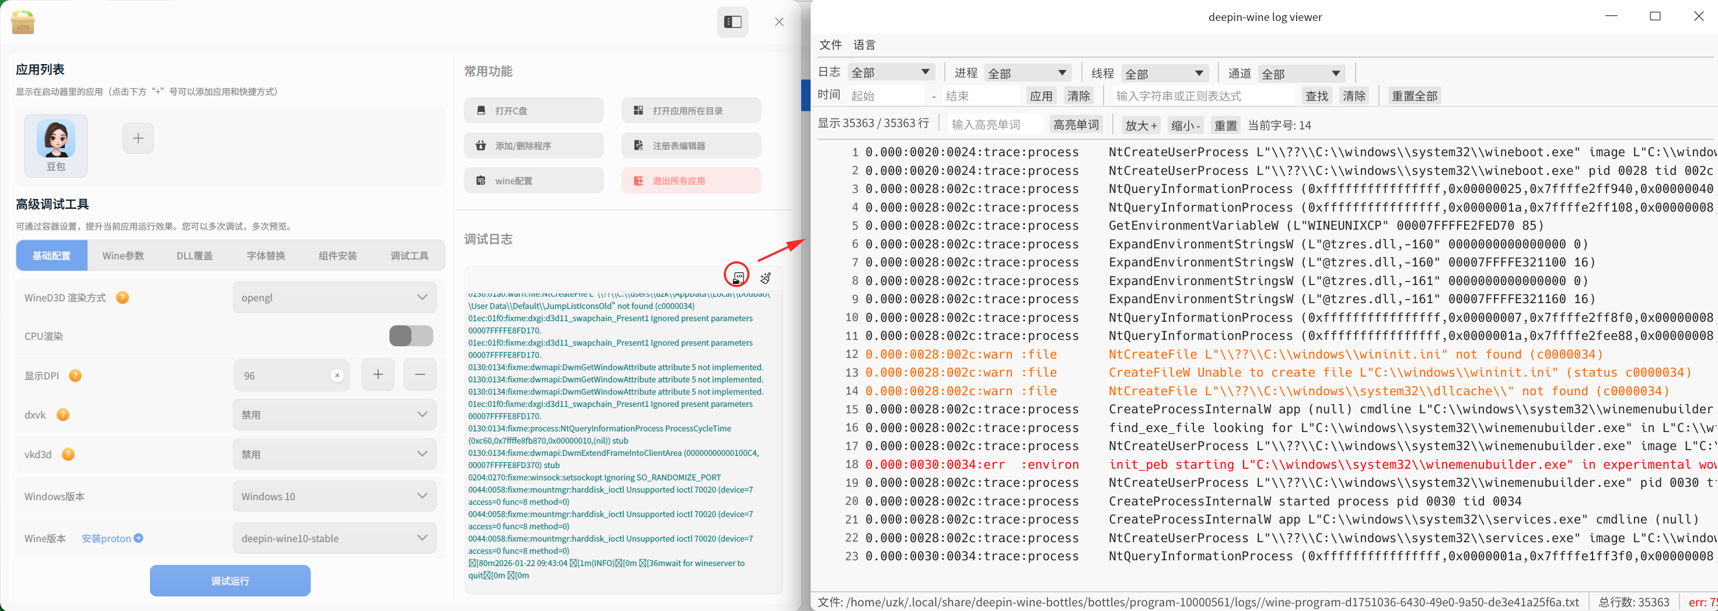Click the 打开C盘 button
Viewport: 1718px width, 611px height.
pos(534,111)
